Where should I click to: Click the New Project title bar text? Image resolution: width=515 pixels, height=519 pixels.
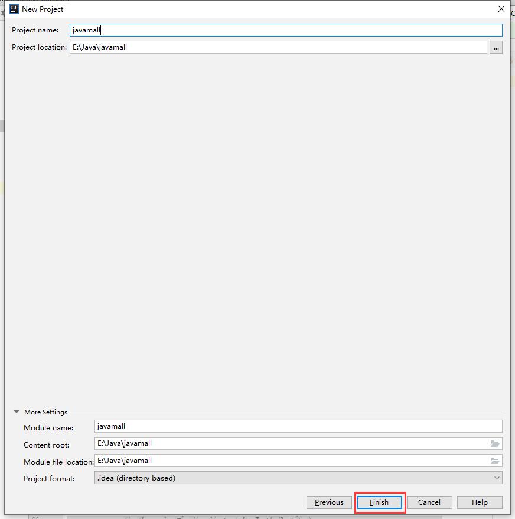click(x=43, y=9)
